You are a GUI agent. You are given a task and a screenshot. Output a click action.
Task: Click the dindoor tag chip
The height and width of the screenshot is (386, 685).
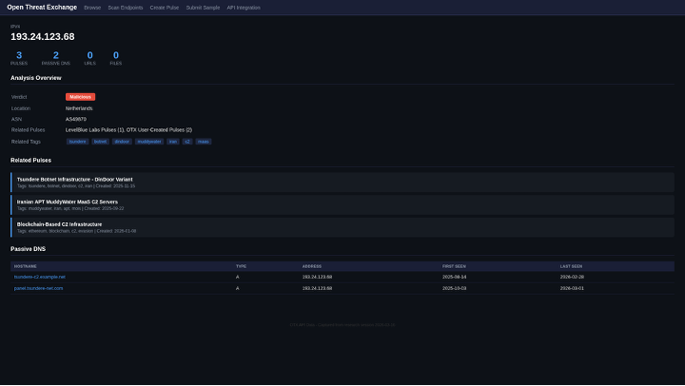pos(122,141)
